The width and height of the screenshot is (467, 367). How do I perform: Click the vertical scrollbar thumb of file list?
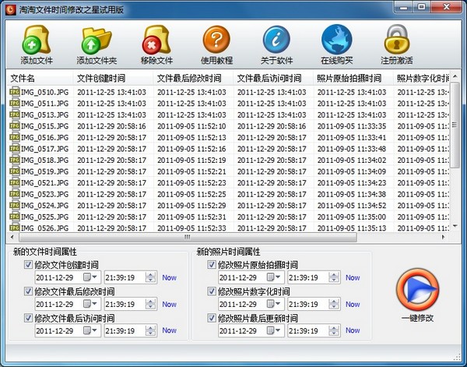pos(455,125)
